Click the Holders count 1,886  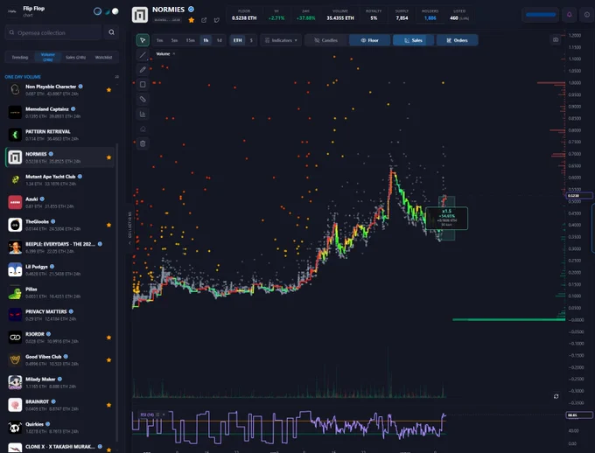430,17
